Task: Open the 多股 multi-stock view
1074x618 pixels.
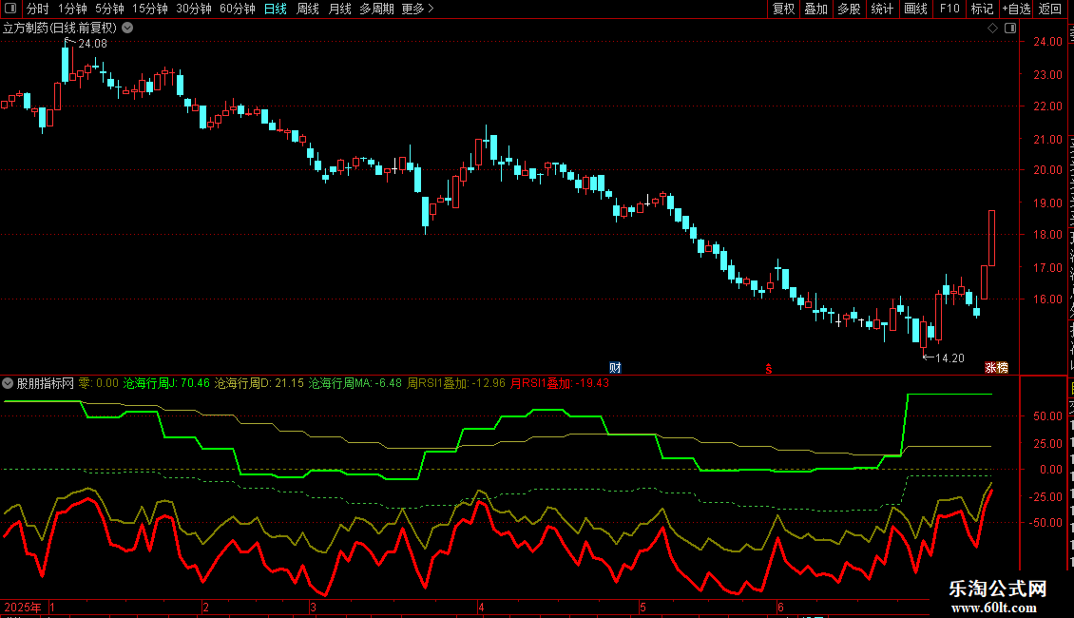Action: [x=849, y=9]
